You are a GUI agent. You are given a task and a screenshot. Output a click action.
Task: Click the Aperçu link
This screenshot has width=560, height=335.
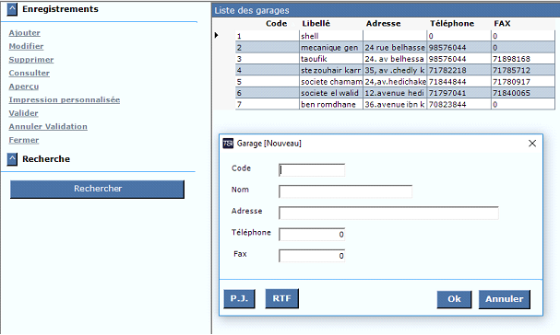click(x=24, y=87)
